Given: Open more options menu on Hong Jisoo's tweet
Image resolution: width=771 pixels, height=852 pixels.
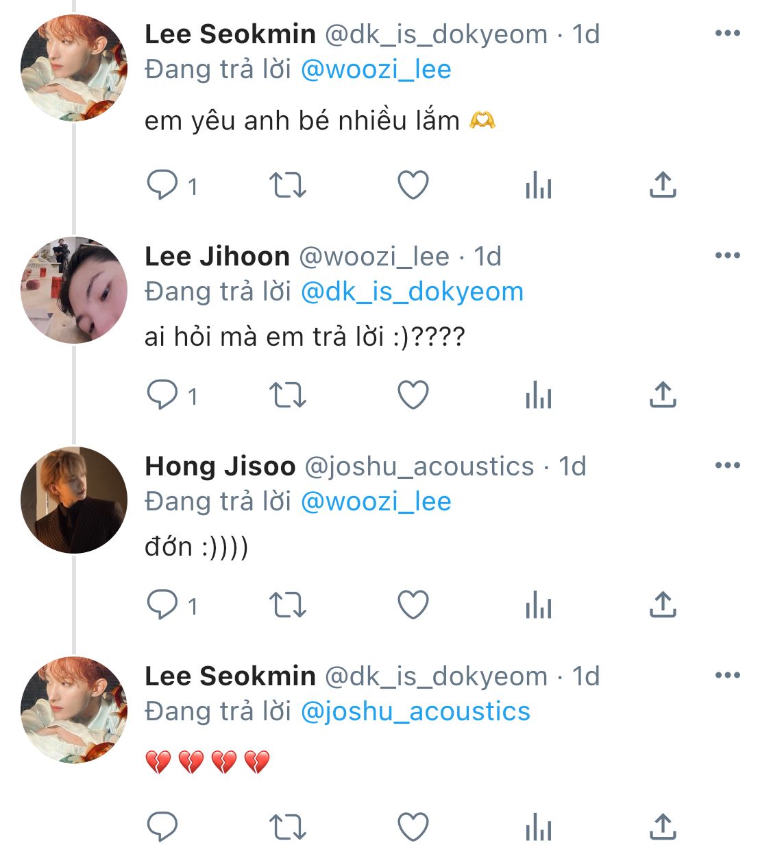Looking at the screenshot, I should 727,465.
